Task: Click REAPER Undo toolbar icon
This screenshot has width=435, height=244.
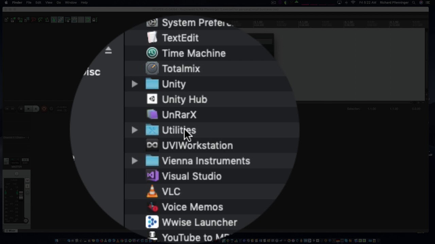Action: point(33,20)
